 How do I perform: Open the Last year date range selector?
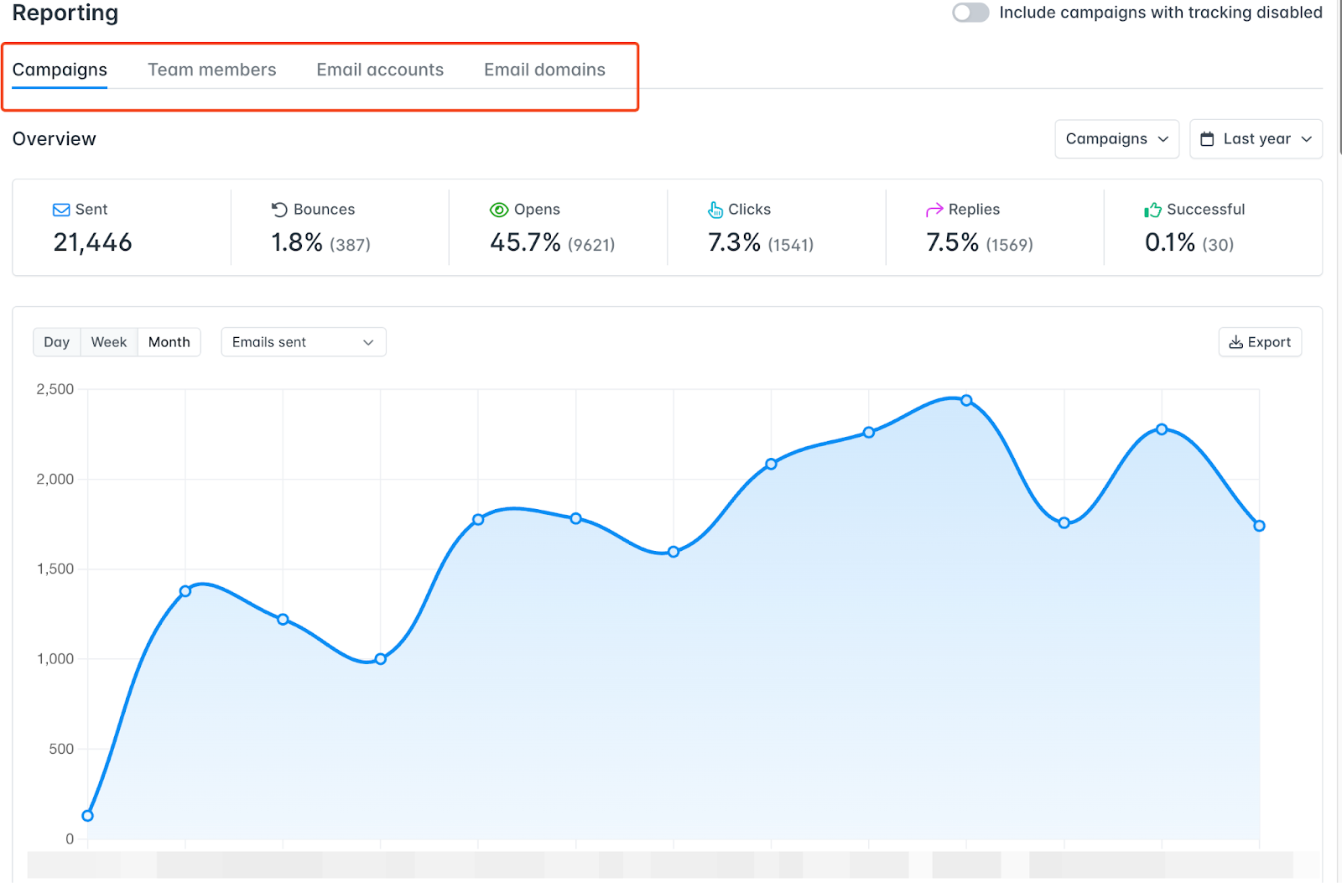[x=1256, y=138]
